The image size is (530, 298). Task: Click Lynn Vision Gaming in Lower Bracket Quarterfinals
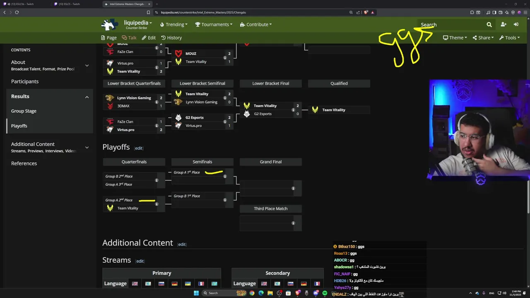[x=134, y=98]
